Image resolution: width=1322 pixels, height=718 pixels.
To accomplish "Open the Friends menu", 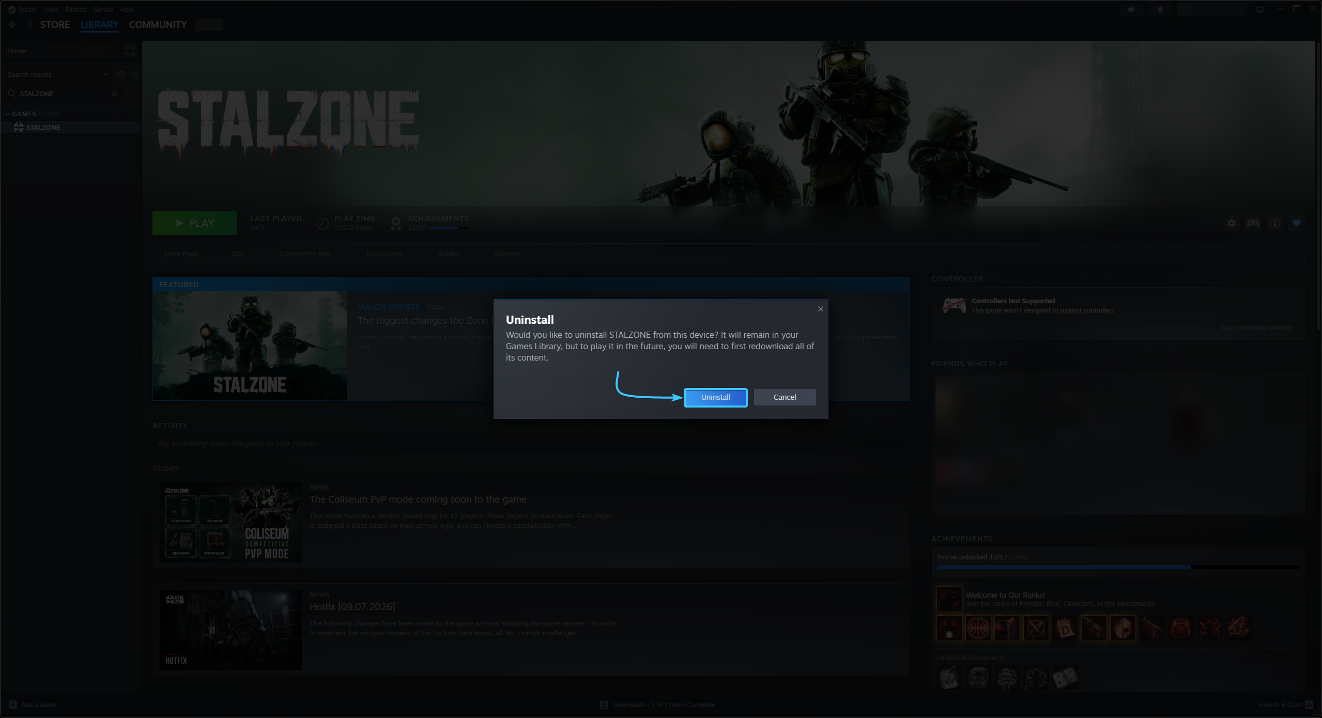I will (75, 9).
